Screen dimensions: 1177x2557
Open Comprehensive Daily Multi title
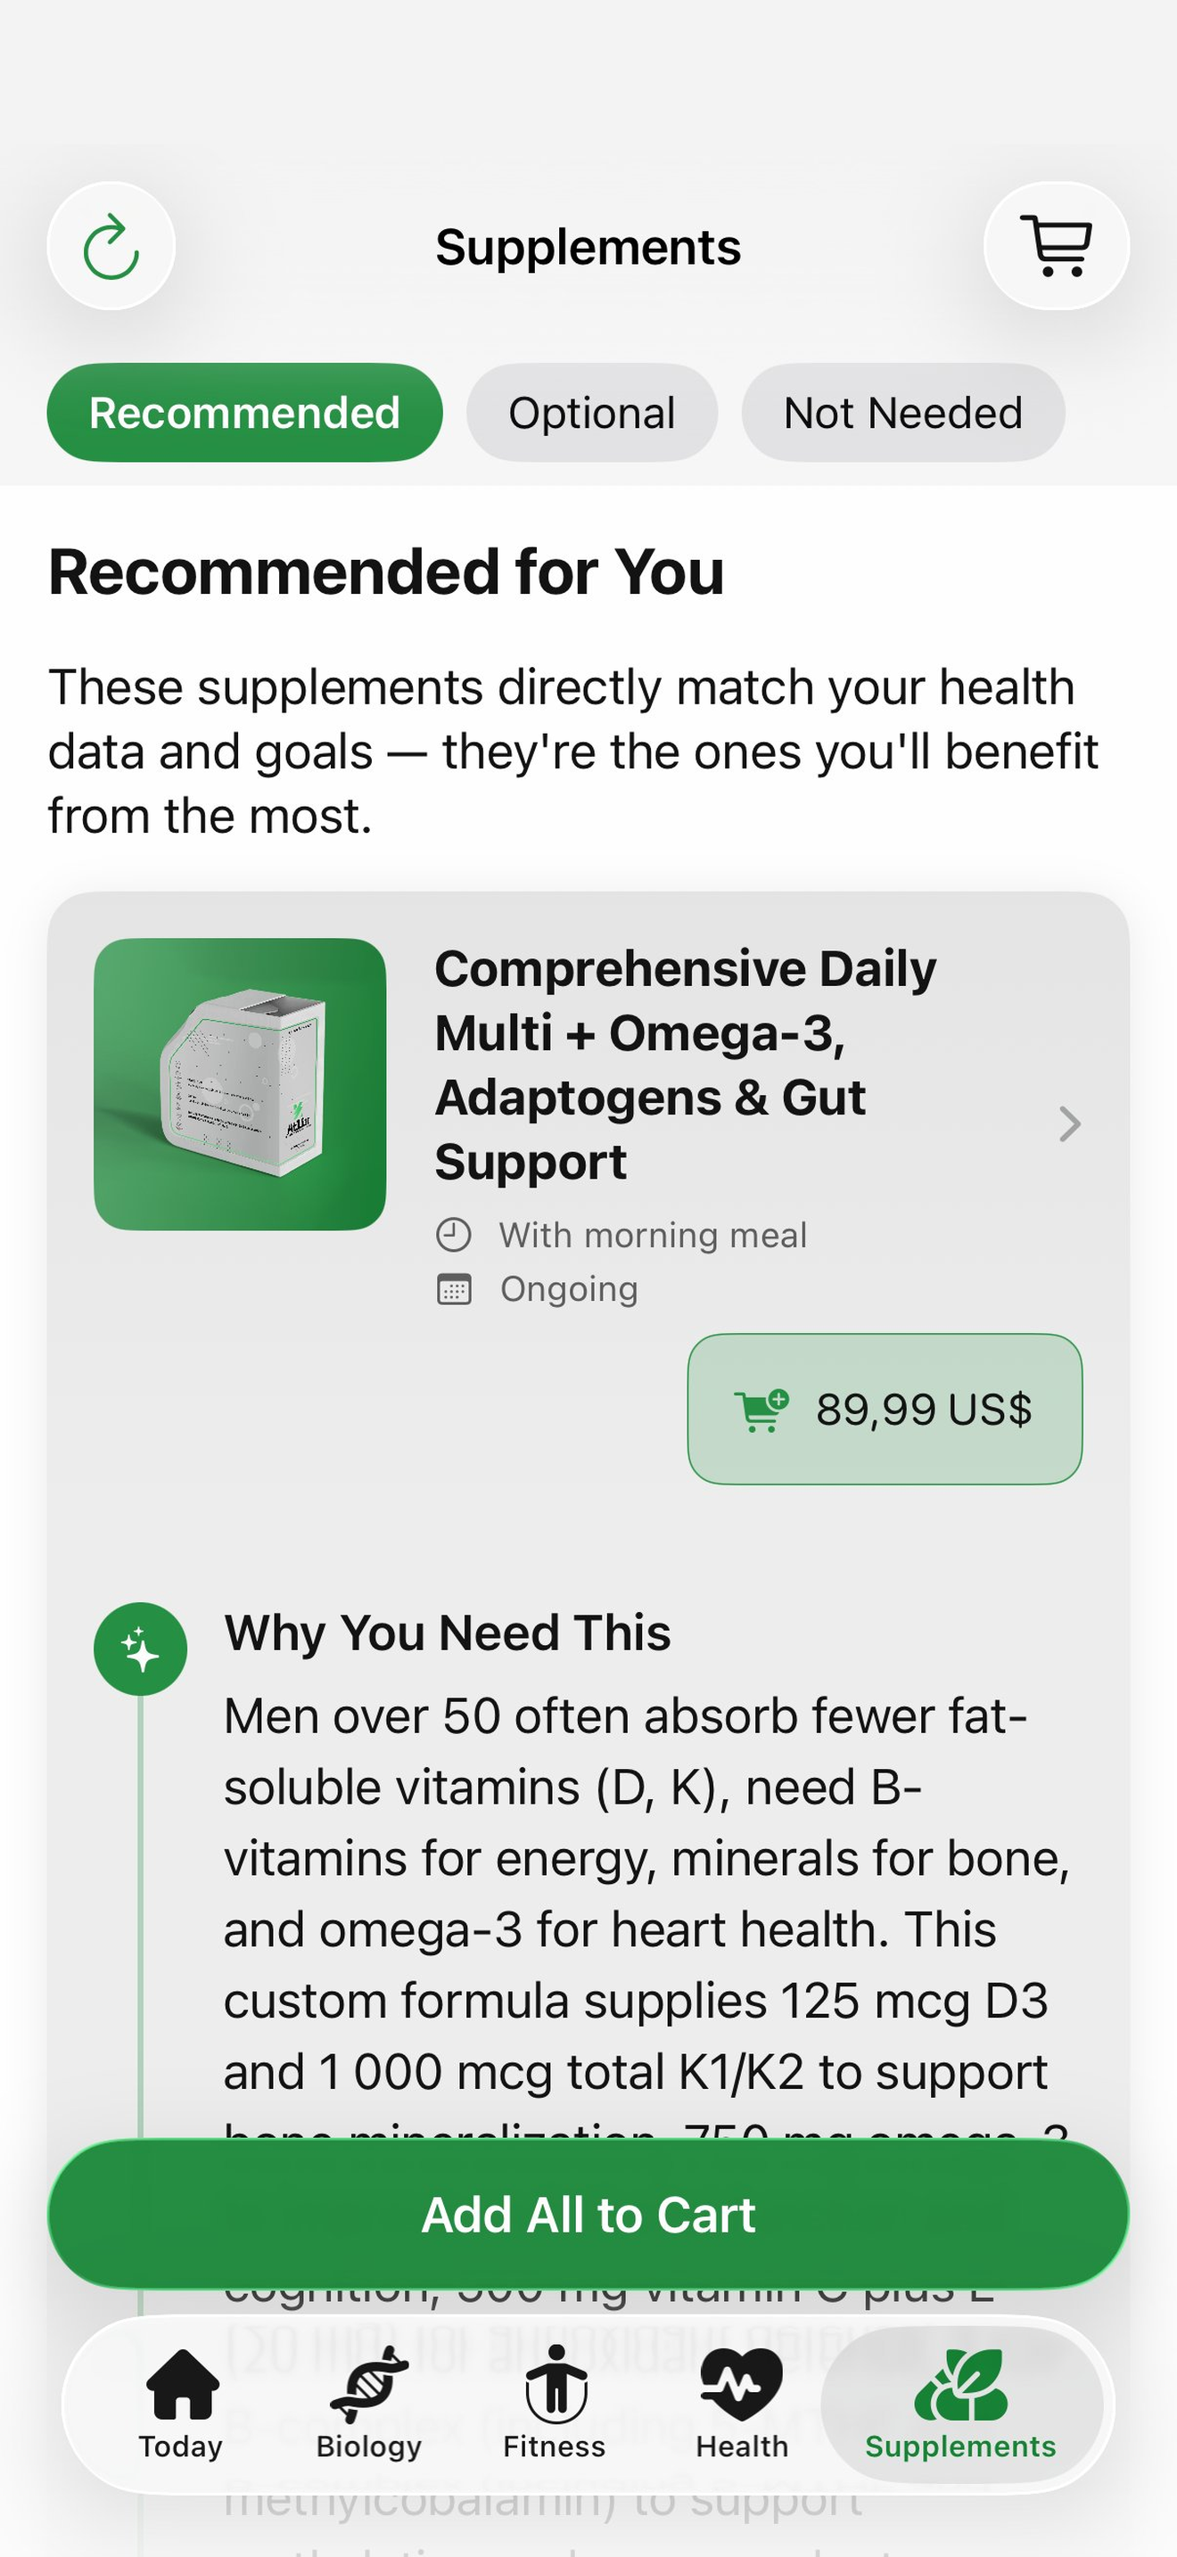point(686,1065)
